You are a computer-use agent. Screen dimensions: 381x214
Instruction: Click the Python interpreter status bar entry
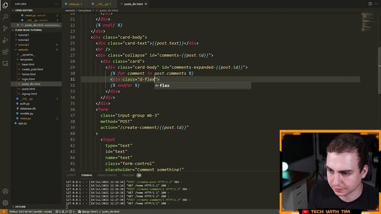[30, 212]
